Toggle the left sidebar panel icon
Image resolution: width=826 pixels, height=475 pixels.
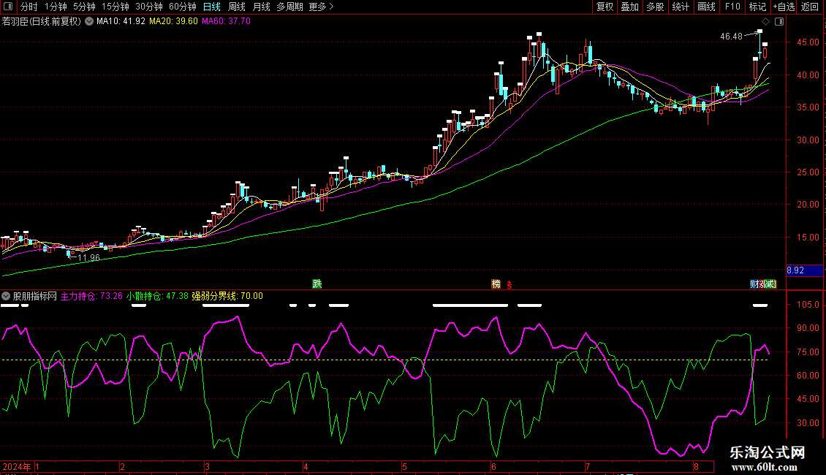click(x=9, y=7)
